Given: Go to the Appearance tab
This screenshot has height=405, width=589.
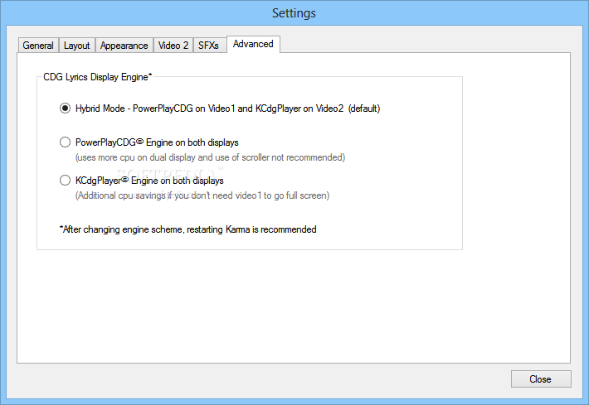Looking at the screenshot, I should tap(124, 46).
